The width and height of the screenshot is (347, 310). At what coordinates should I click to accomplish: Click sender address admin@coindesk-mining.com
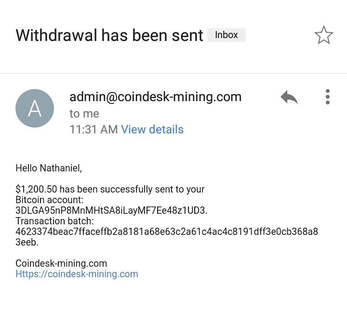tap(155, 97)
